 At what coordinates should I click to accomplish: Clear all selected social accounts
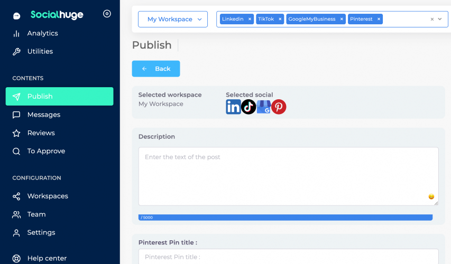click(x=432, y=19)
